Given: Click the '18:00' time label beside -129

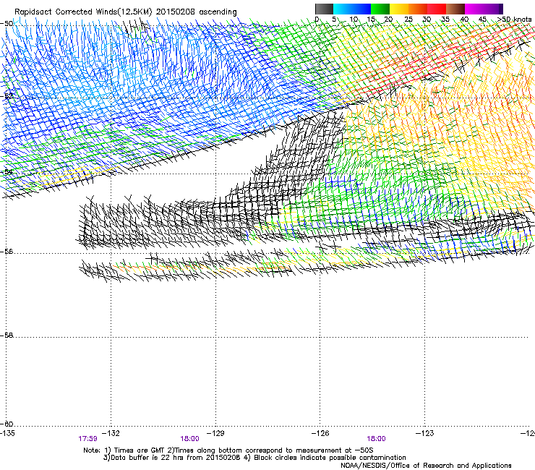Looking at the screenshot, I should coord(189,439).
